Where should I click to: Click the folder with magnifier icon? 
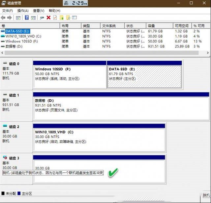(x=68, y=17)
